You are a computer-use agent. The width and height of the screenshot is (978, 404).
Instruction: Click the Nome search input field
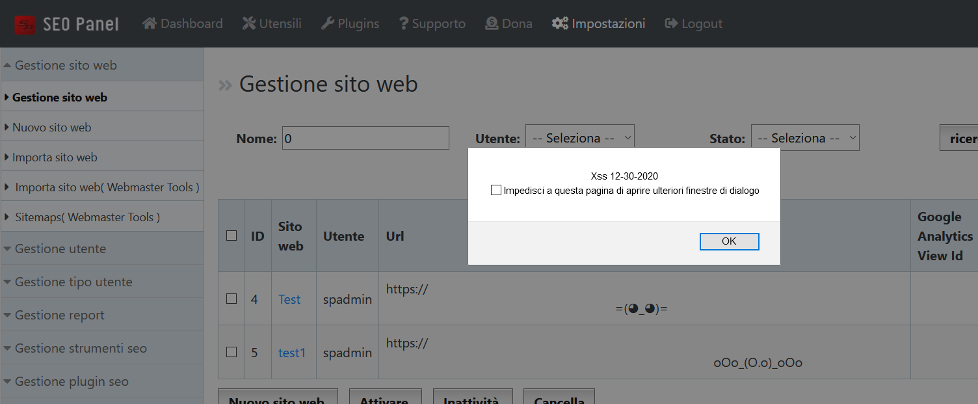(365, 138)
